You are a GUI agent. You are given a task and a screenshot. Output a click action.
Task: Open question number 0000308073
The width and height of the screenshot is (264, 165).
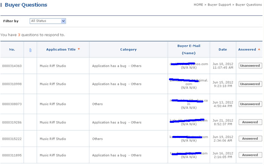pyautogui.click(x=12, y=104)
